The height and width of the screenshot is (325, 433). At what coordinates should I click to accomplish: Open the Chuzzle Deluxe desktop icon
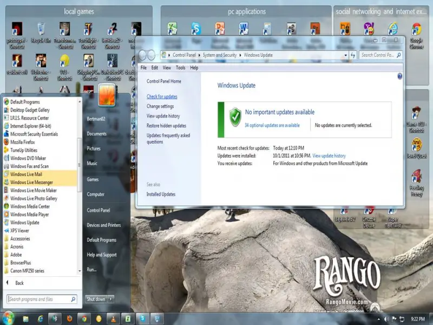369,218
